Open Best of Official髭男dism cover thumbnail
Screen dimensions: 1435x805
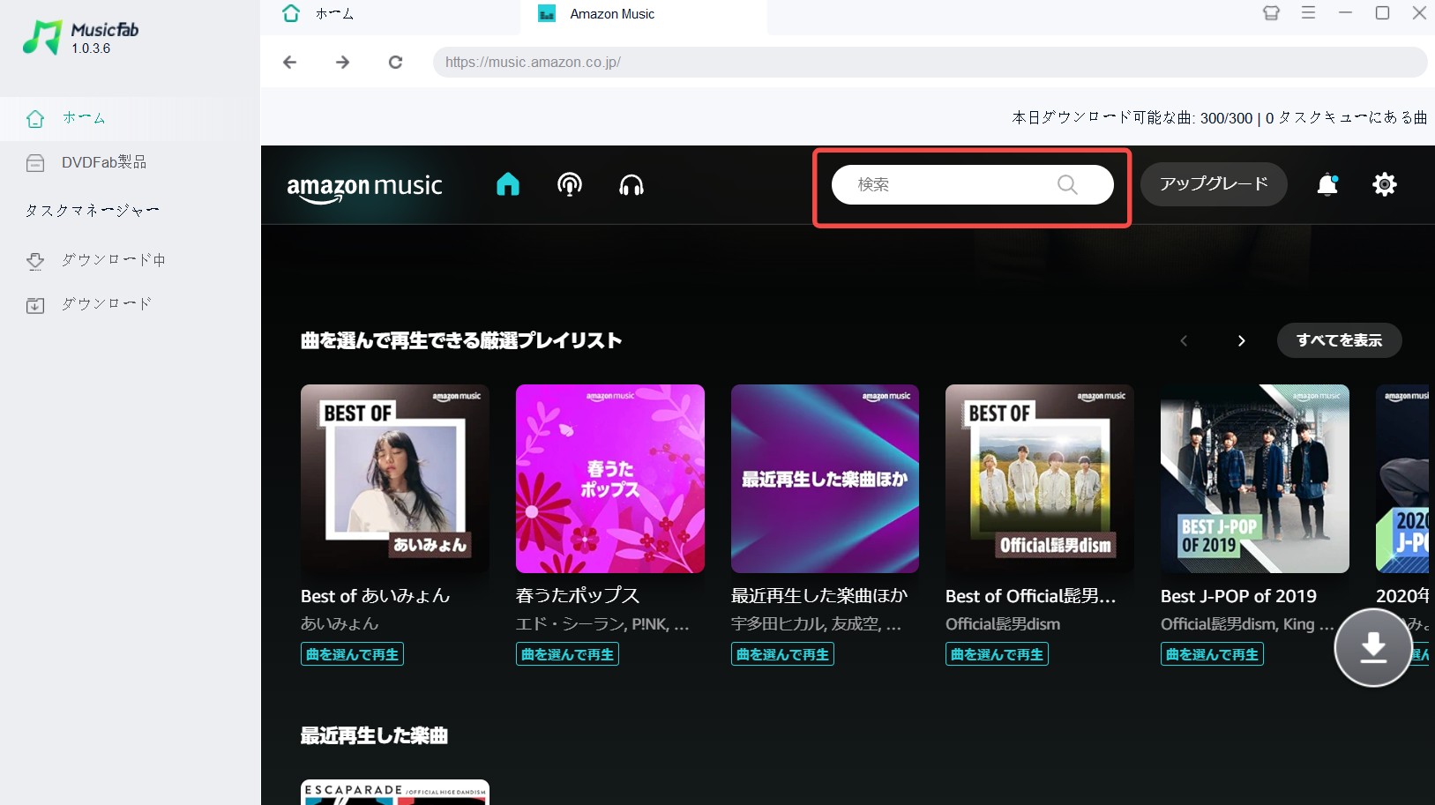[x=1040, y=479]
